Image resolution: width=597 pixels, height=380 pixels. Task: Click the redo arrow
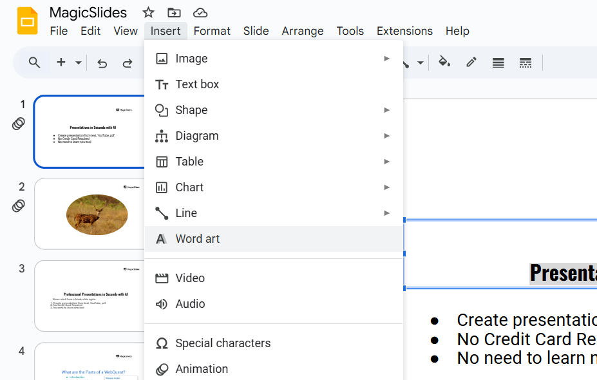(128, 62)
